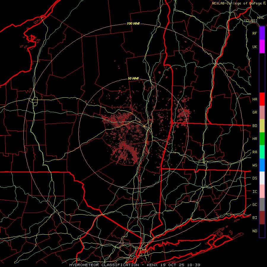Click the BI dark red legend swatch
This screenshot has height=267, width=267.
[262, 218]
